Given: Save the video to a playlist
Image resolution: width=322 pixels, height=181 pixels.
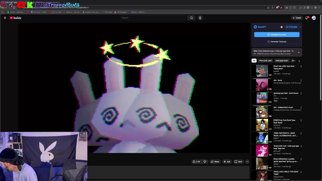Looking at the screenshot, I should pyautogui.click(x=238, y=162).
